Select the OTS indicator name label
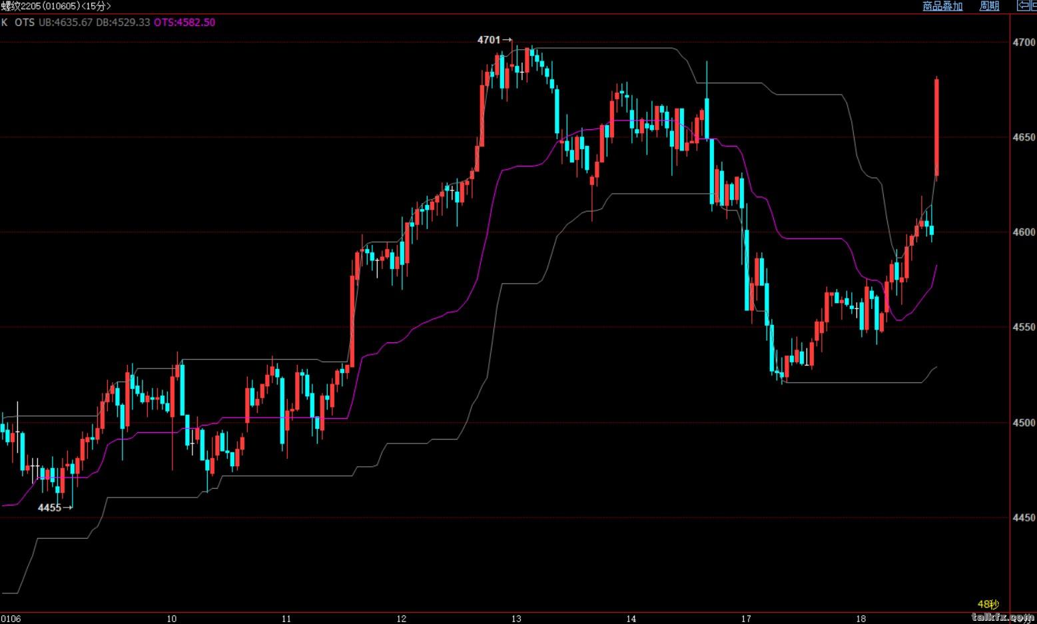1037x624 pixels. (x=25, y=22)
